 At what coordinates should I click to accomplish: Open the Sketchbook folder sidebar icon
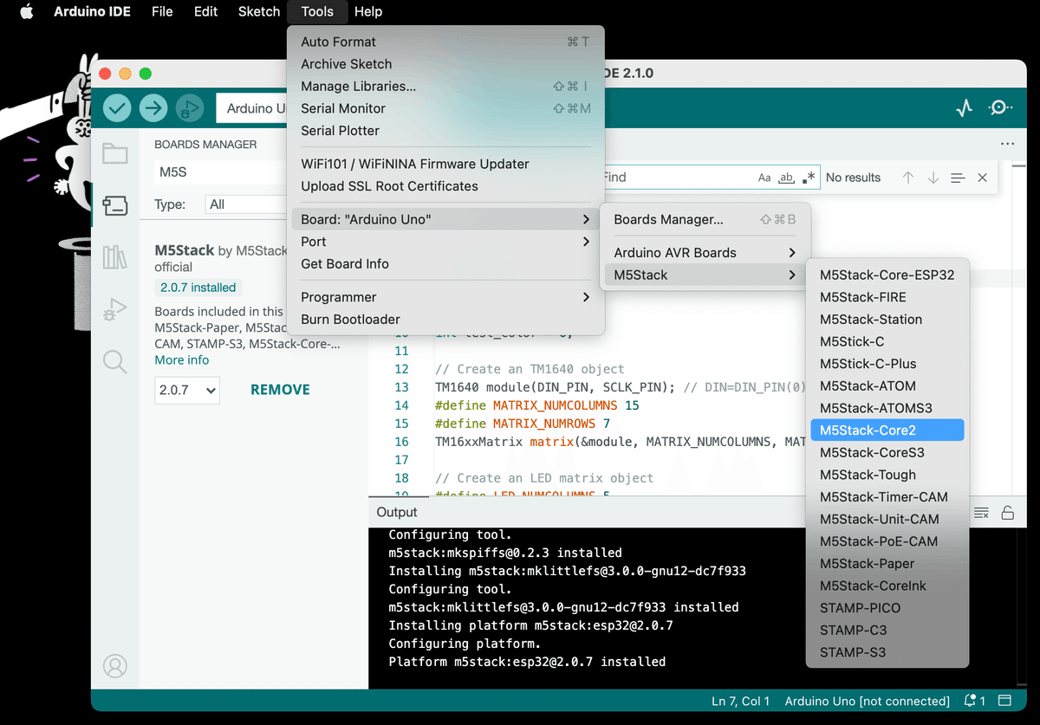click(x=114, y=154)
